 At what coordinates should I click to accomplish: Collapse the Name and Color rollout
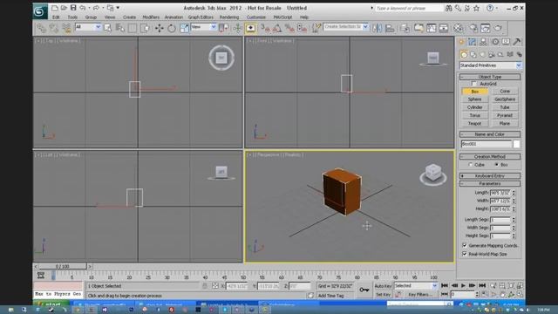click(x=490, y=134)
